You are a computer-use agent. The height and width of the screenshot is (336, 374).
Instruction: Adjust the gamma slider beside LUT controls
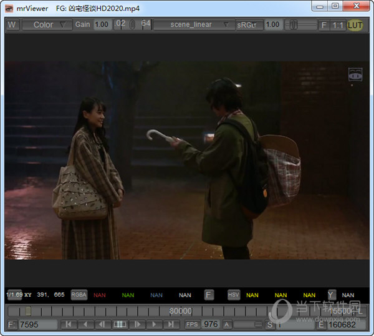coord(301,24)
